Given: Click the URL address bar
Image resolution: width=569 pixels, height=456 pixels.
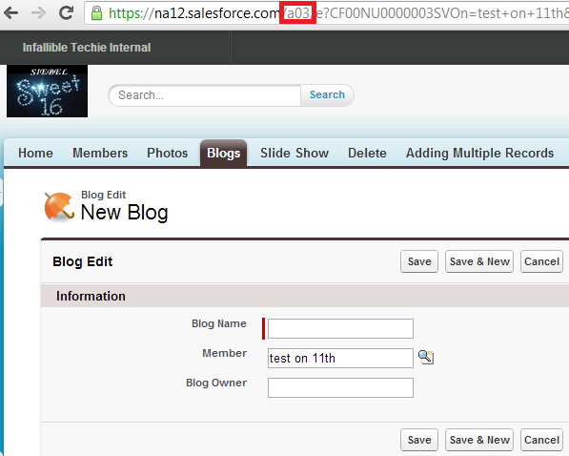Looking at the screenshot, I should tap(327, 13).
